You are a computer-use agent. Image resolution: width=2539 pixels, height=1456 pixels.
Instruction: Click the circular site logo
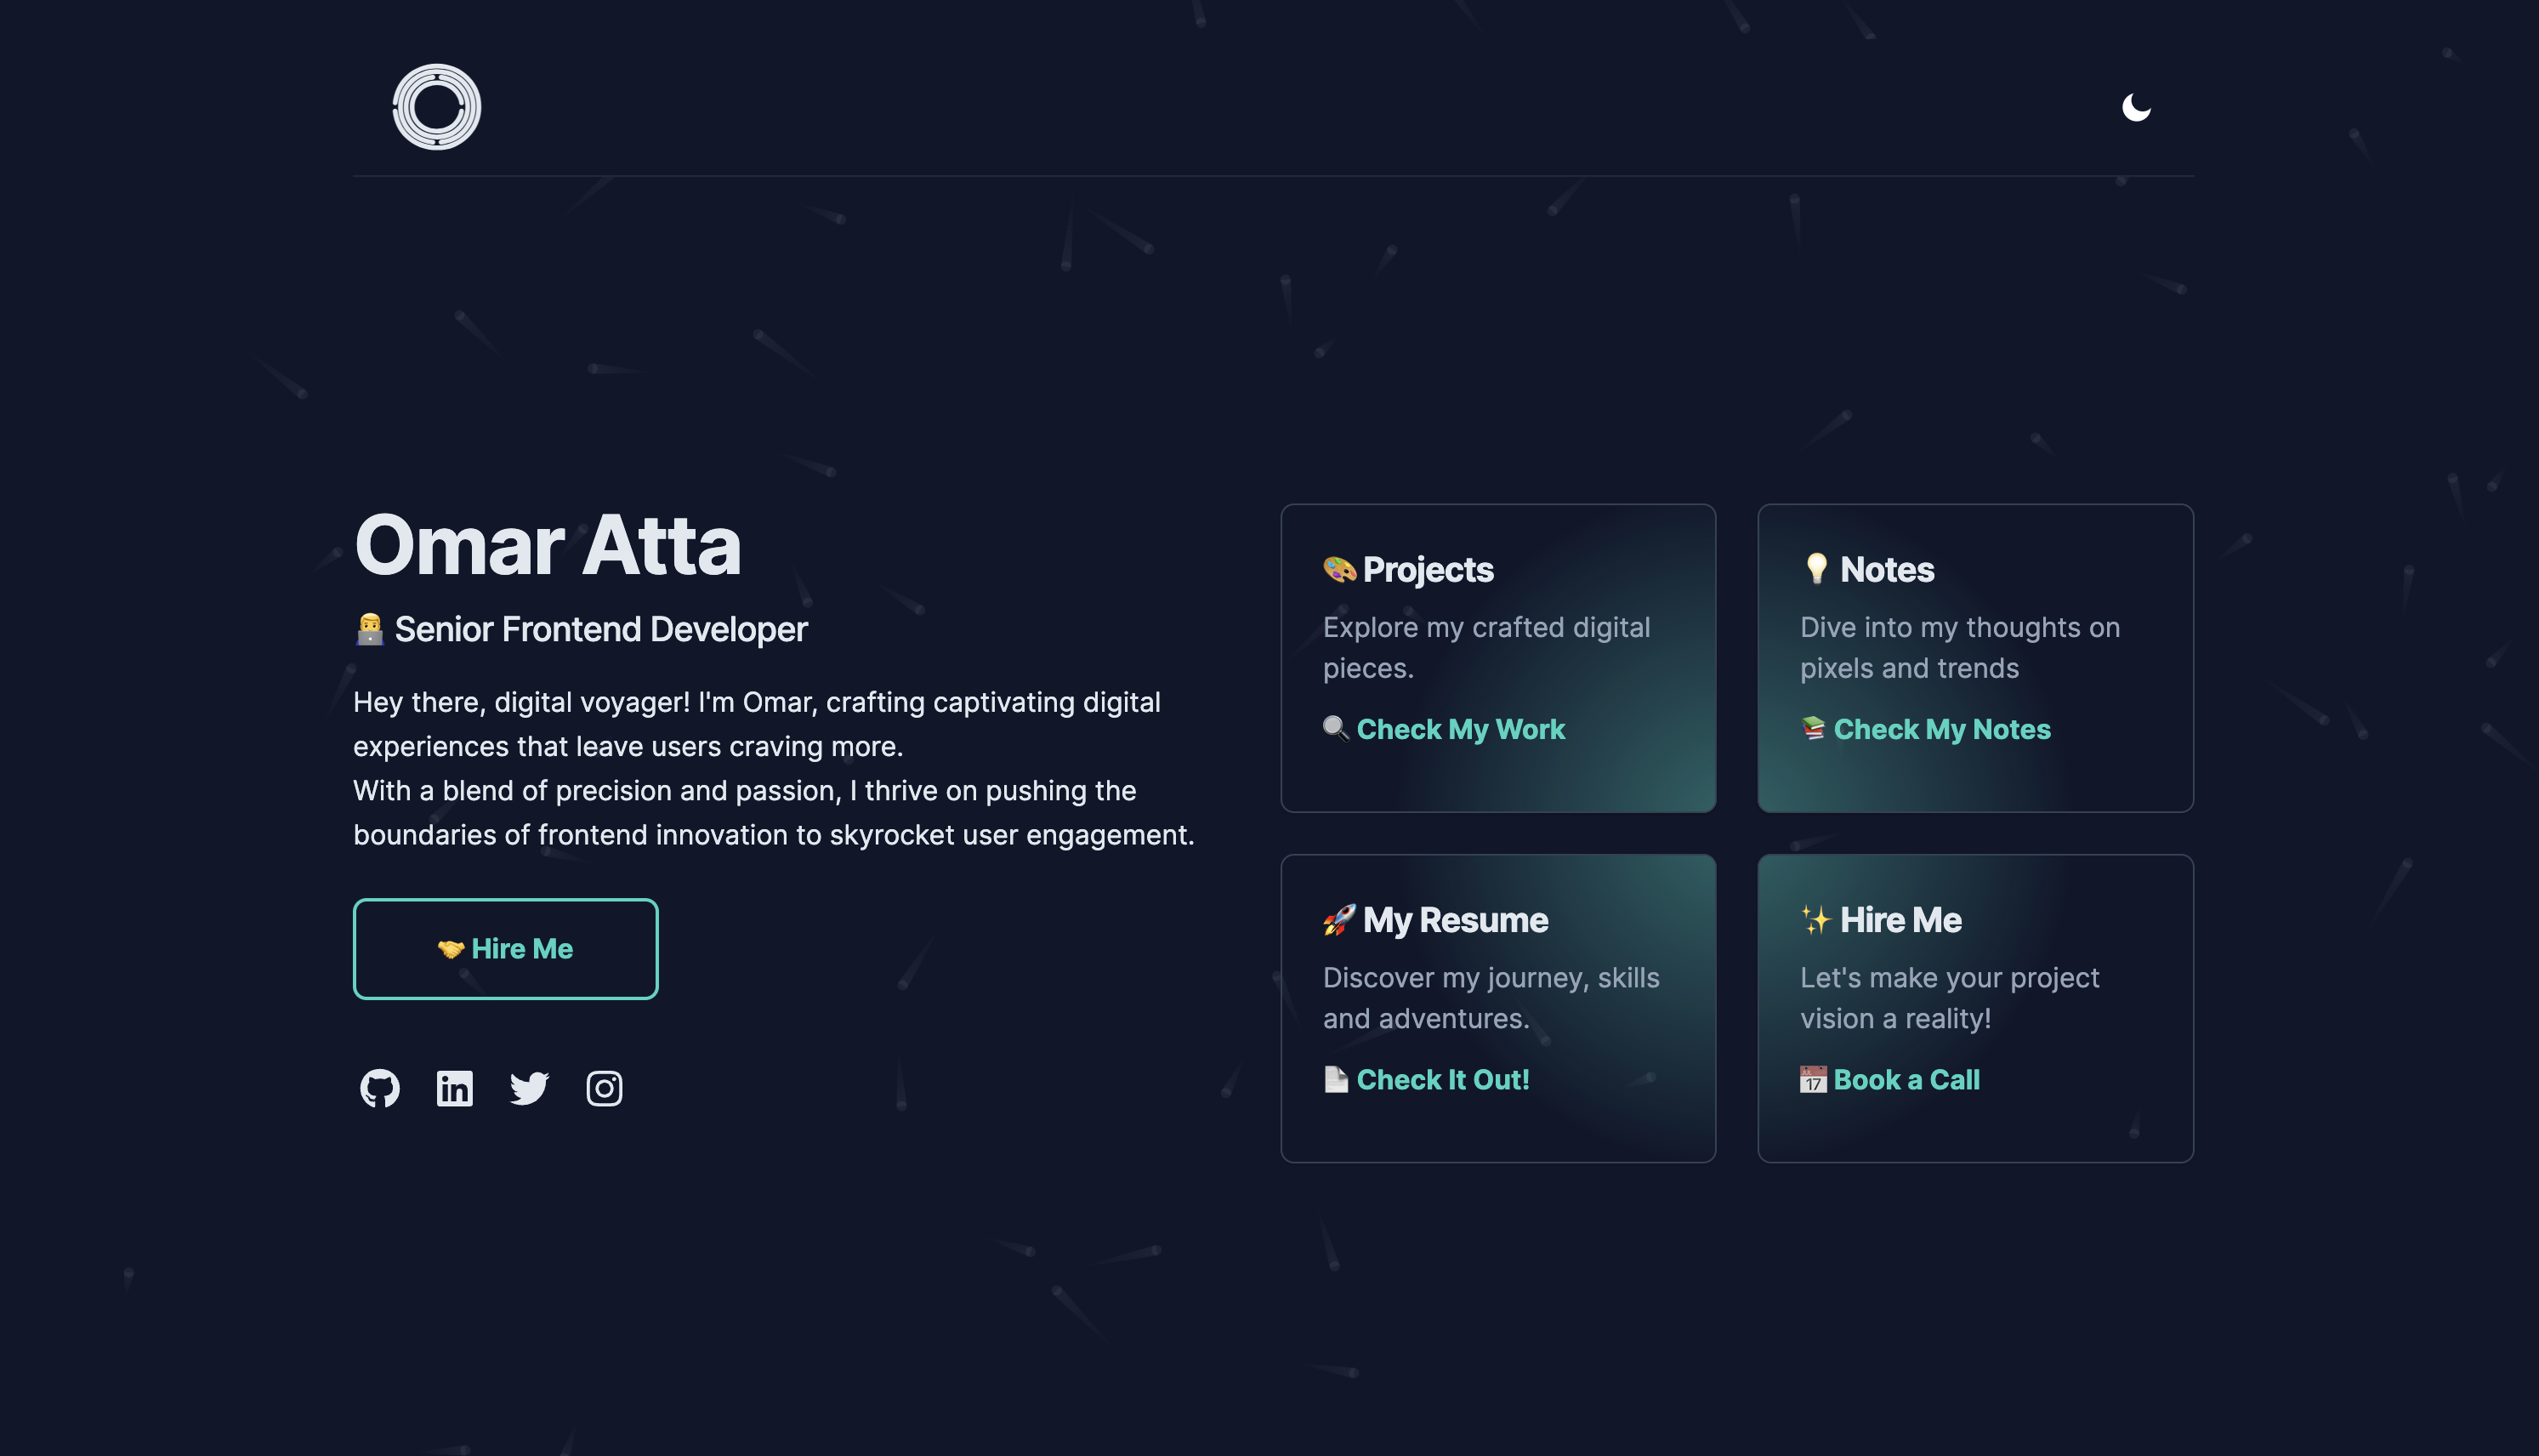coord(437,107)
